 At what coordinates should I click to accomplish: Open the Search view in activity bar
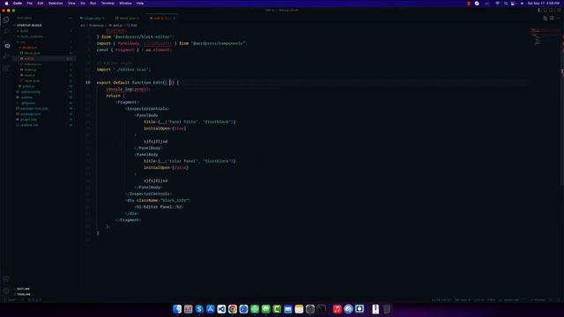point(6,32)
